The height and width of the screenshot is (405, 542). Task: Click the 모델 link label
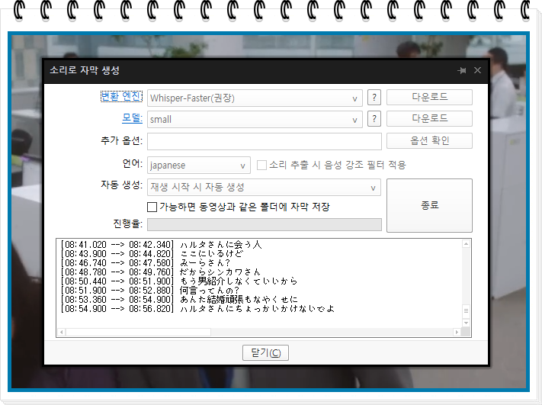tap(132, 118)
